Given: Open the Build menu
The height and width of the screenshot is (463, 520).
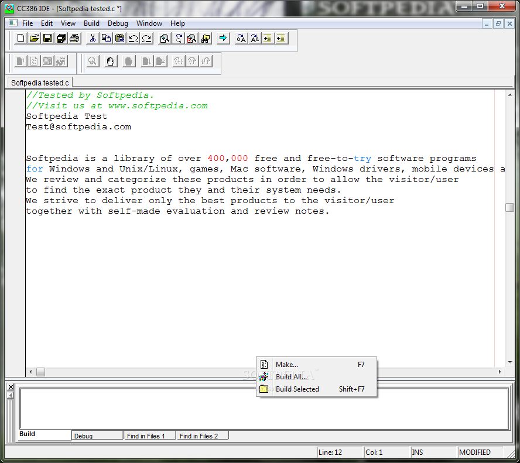Looking at the screenshot, I should tap(91, 23).
